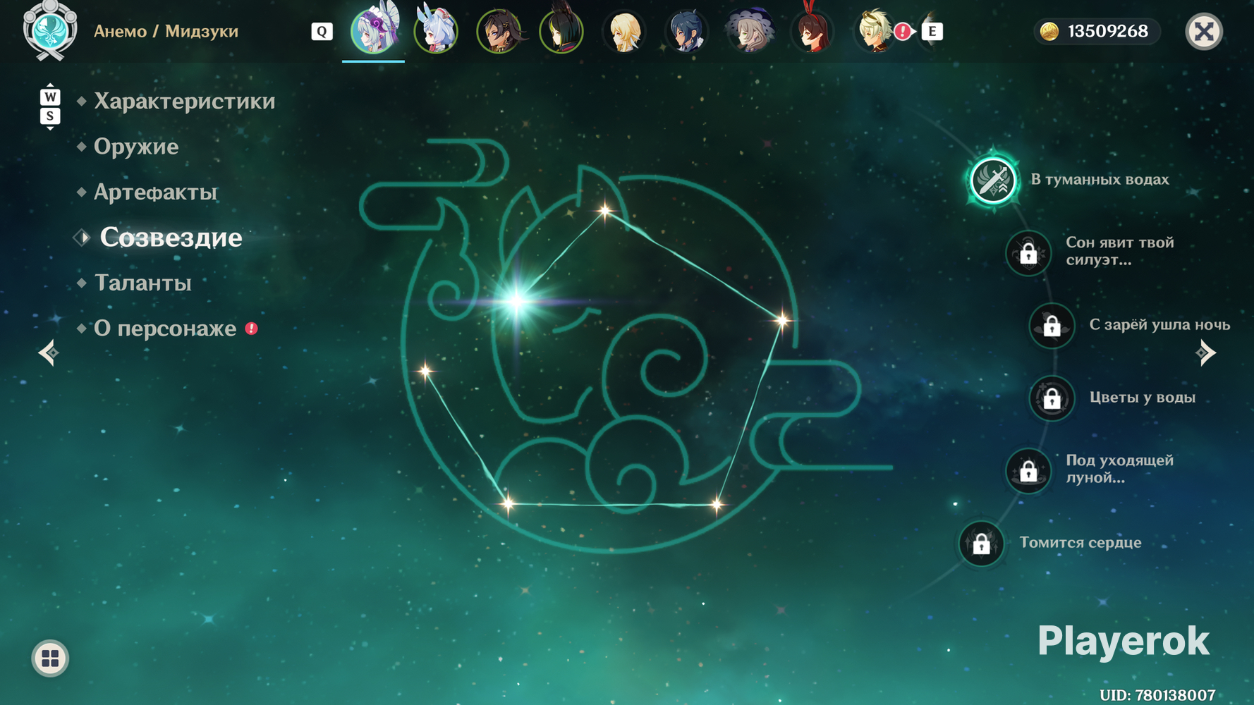
Task: Click the red alert badge beside Kaveh
Action: click(x=902, y=32)
